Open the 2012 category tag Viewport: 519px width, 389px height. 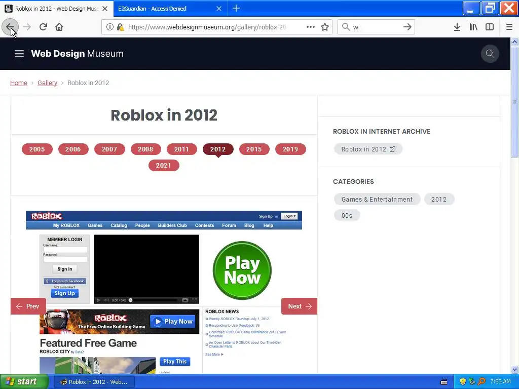(439, 200)
